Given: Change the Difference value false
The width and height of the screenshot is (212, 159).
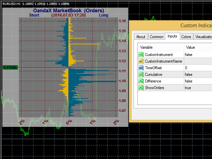Looking at the screenshot, I should (198, 81).
